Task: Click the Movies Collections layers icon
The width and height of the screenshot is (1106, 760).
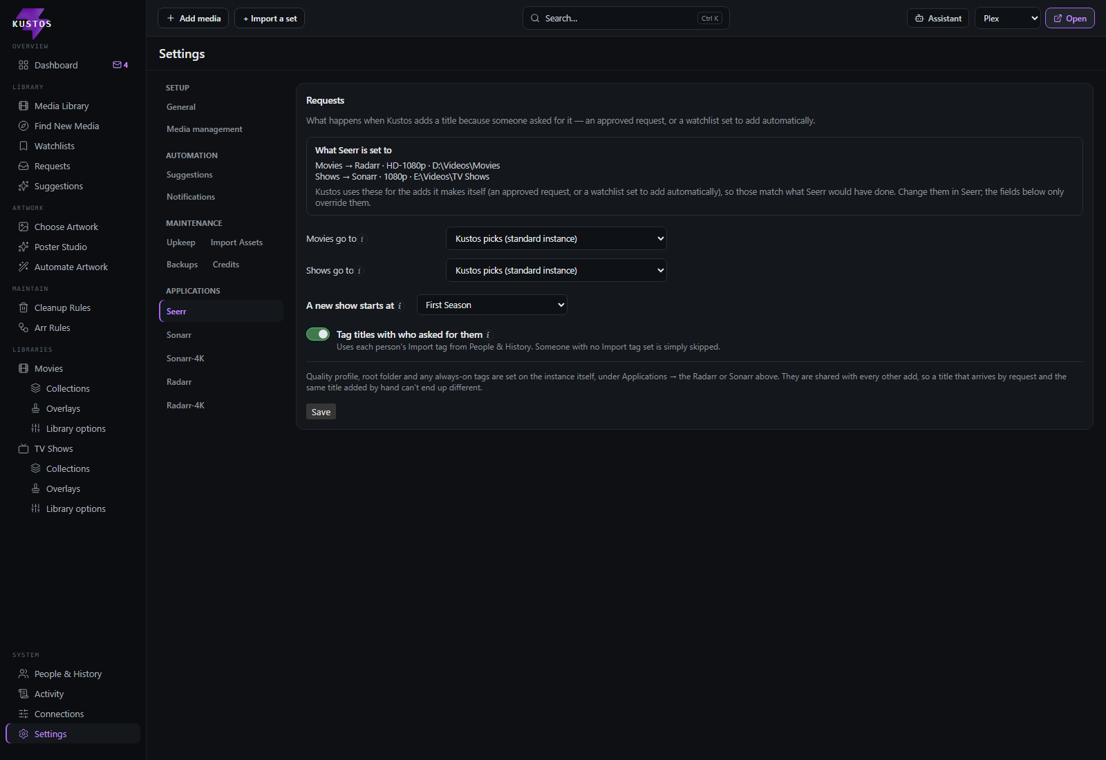Action: (x=35, y=388)
